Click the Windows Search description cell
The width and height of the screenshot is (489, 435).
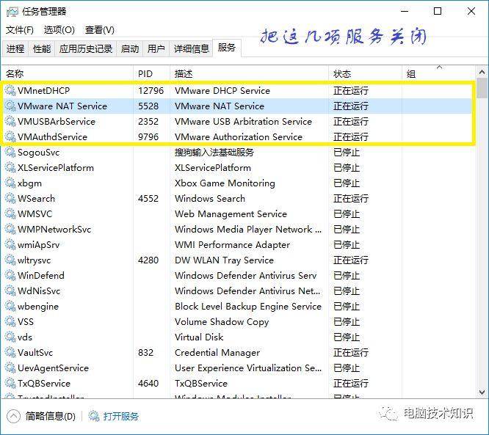210,199
